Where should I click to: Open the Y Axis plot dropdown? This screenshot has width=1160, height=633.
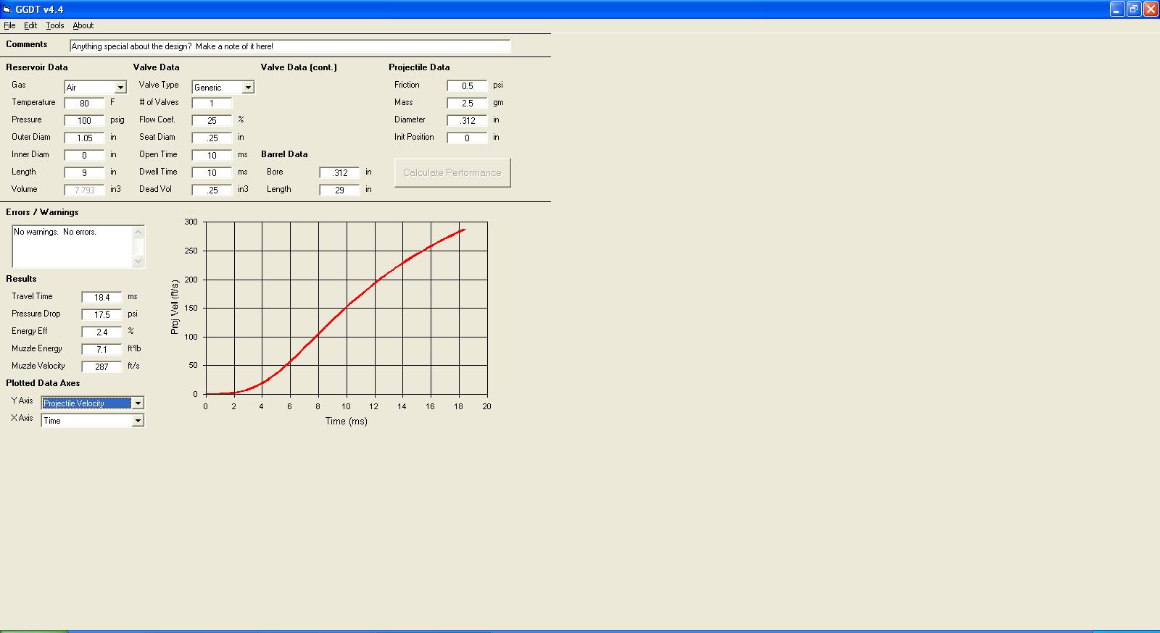tap(138, 403)
